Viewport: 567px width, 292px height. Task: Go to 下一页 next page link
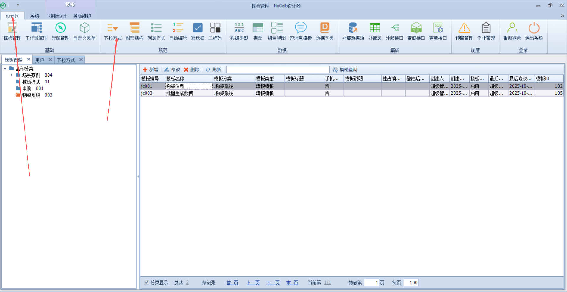273,283
